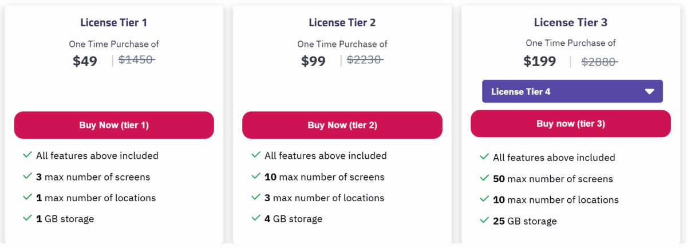Screen dimensions: 687x248
Task: Click checkmark beside 25 GB storage
Action: coord(484,220)
